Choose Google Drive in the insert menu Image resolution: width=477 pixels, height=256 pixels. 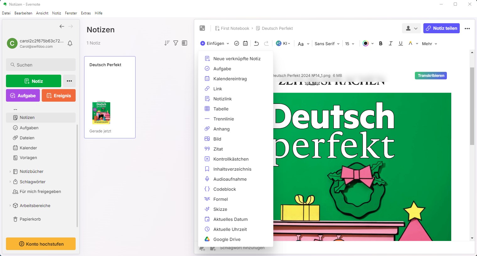(236, 239)
